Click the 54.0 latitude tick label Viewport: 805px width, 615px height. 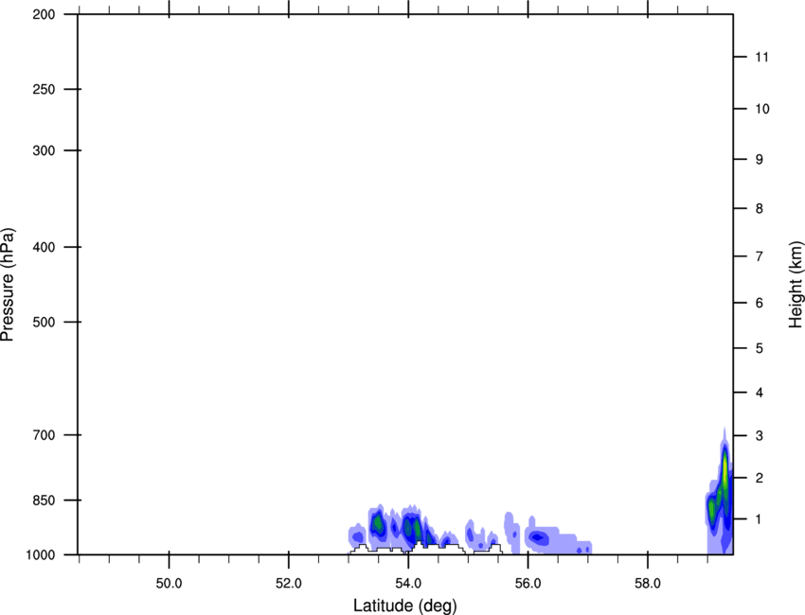[408, 580]
